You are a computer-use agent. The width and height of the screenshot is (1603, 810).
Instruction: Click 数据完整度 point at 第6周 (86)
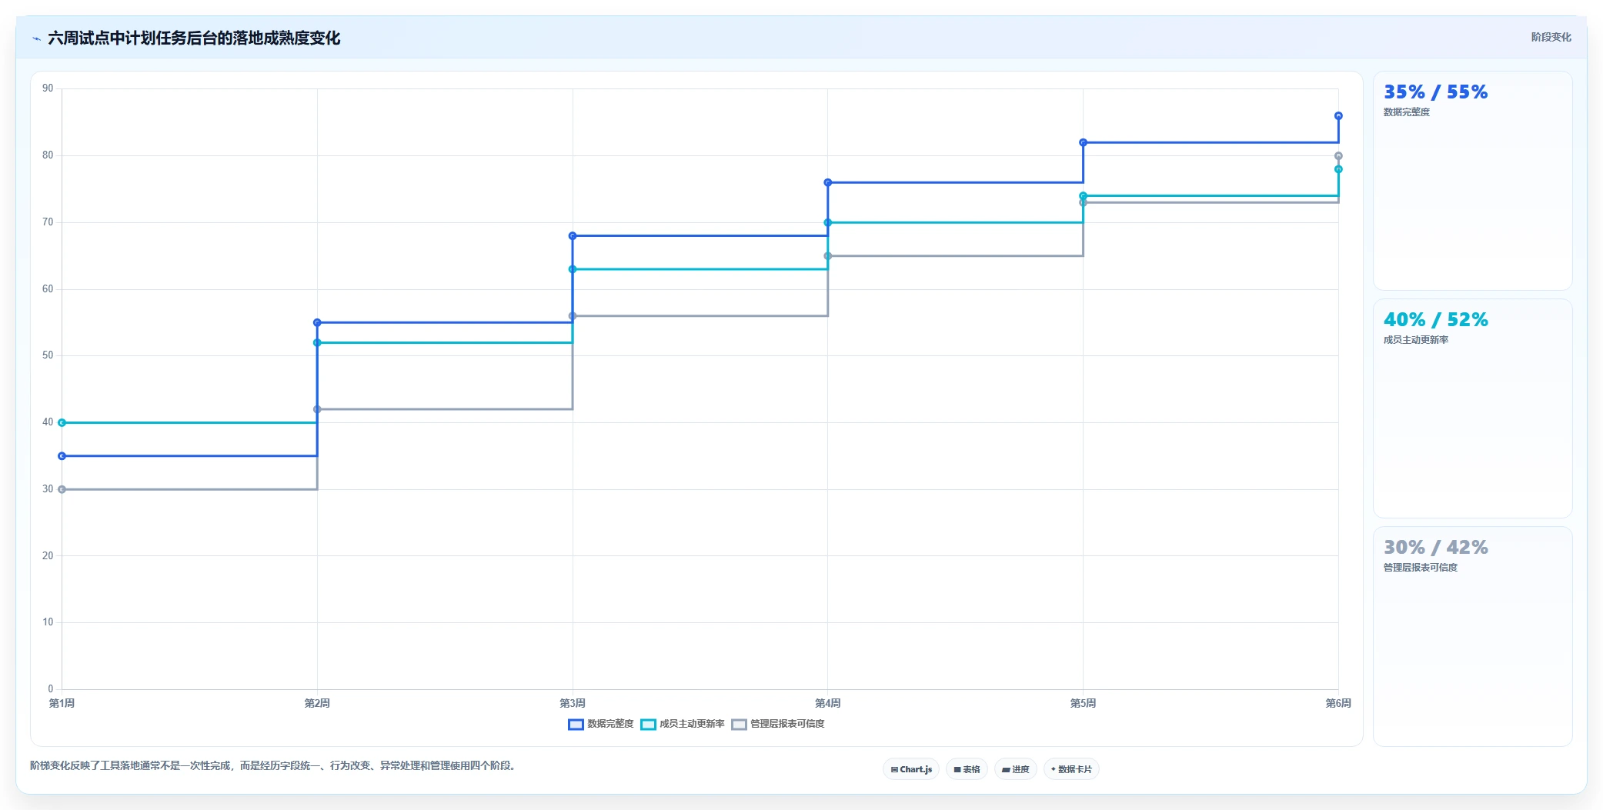pos(1338,116)
